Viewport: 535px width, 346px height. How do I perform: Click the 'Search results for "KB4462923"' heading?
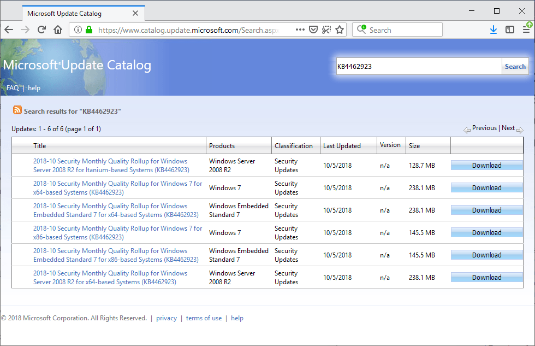coord(72,111)
